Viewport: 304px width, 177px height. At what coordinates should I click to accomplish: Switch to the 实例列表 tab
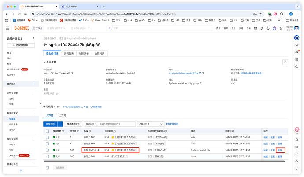(x=69, y=53)
